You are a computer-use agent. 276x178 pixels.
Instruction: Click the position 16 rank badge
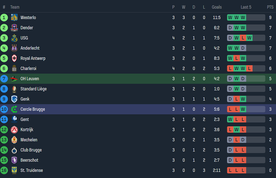(x=4, y=171)
